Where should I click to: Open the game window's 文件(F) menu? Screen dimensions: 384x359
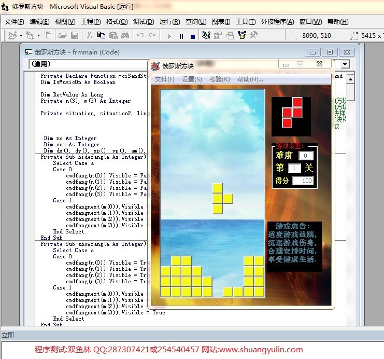pyautogui.click(x=165, y=79)
